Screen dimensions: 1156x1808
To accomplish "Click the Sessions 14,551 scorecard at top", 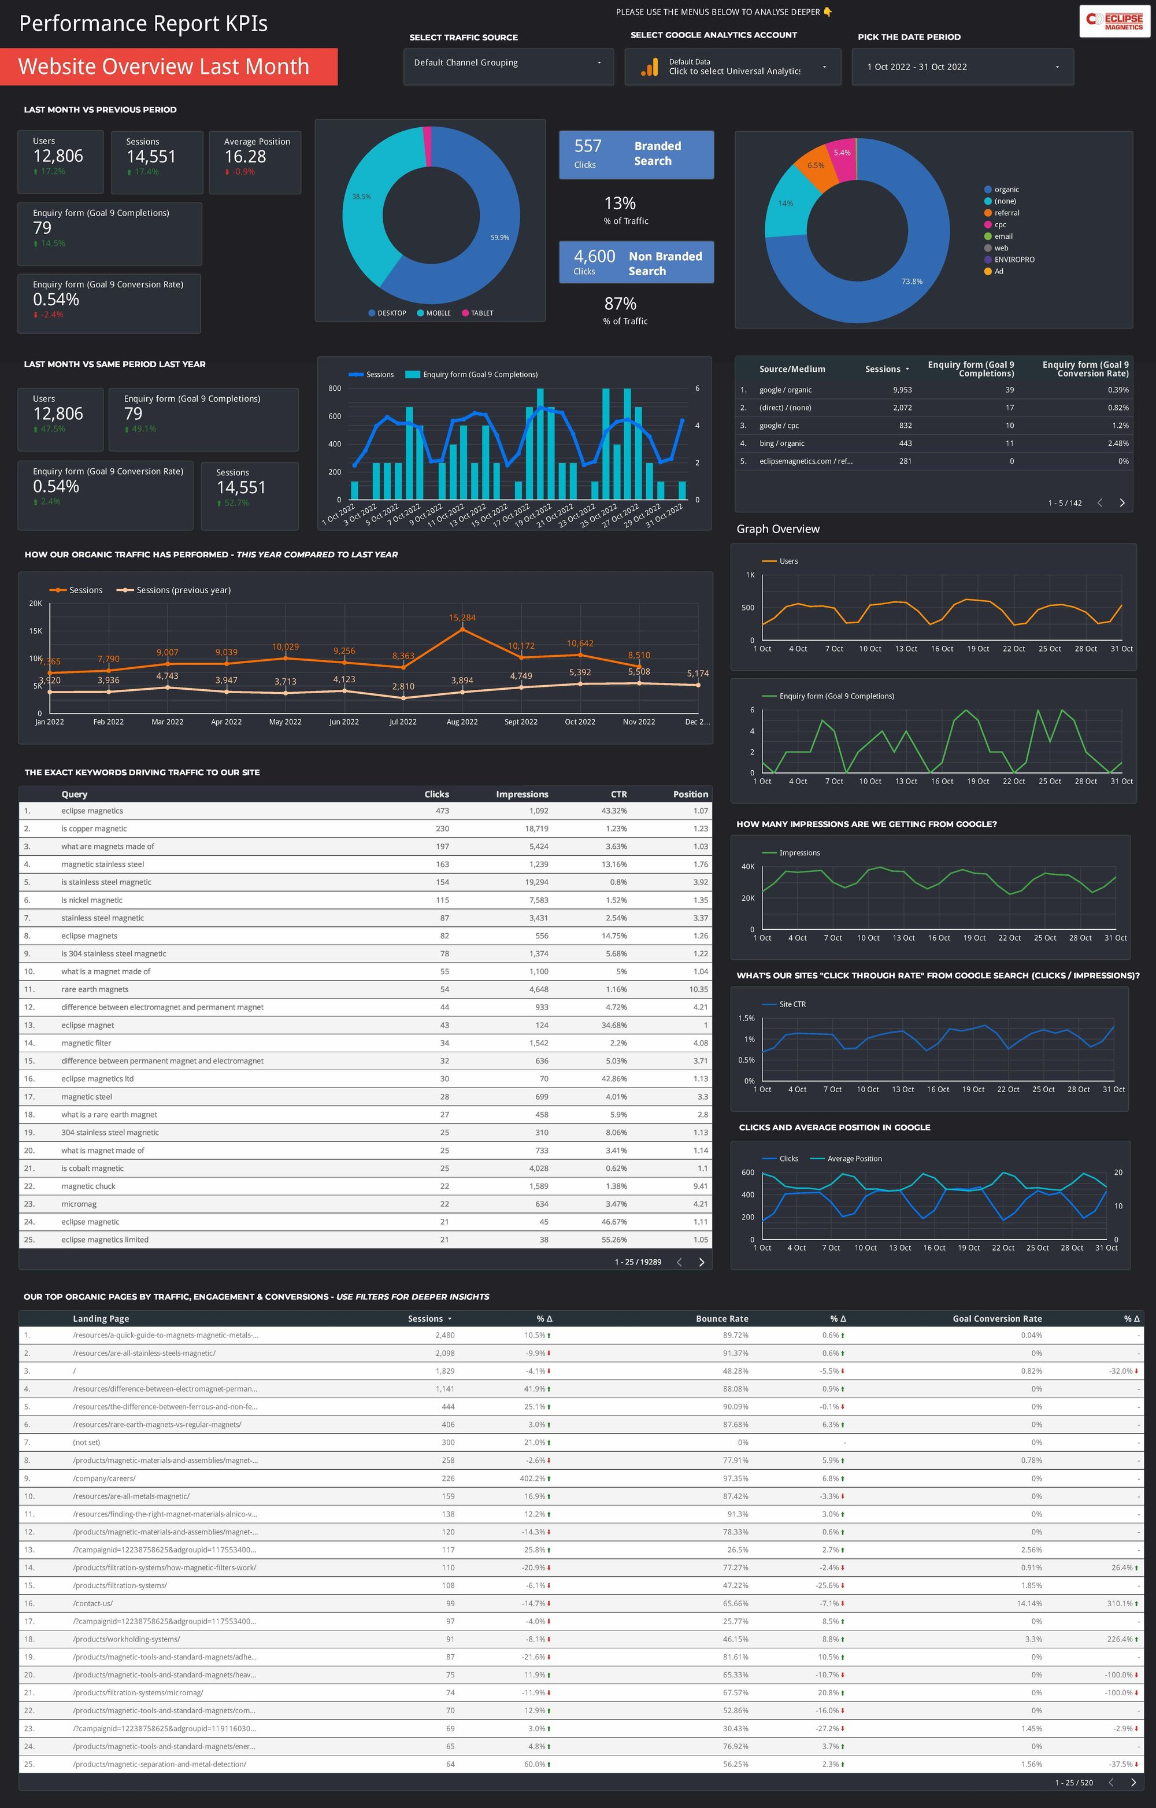I will tap(157, 162).
